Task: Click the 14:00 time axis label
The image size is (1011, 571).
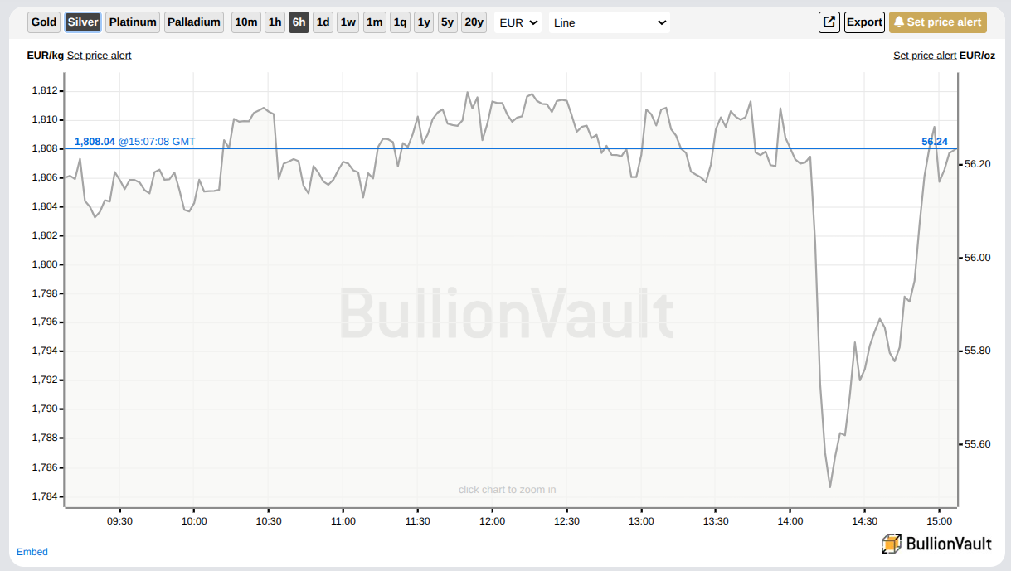Action: [790, 521]
